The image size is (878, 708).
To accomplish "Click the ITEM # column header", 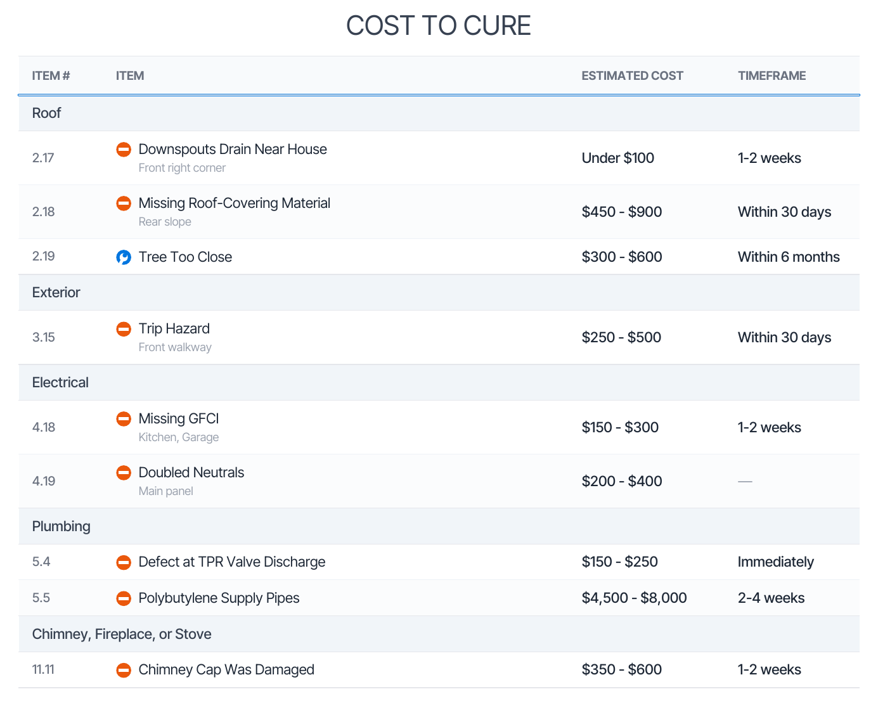I will [x=51, y=76].
